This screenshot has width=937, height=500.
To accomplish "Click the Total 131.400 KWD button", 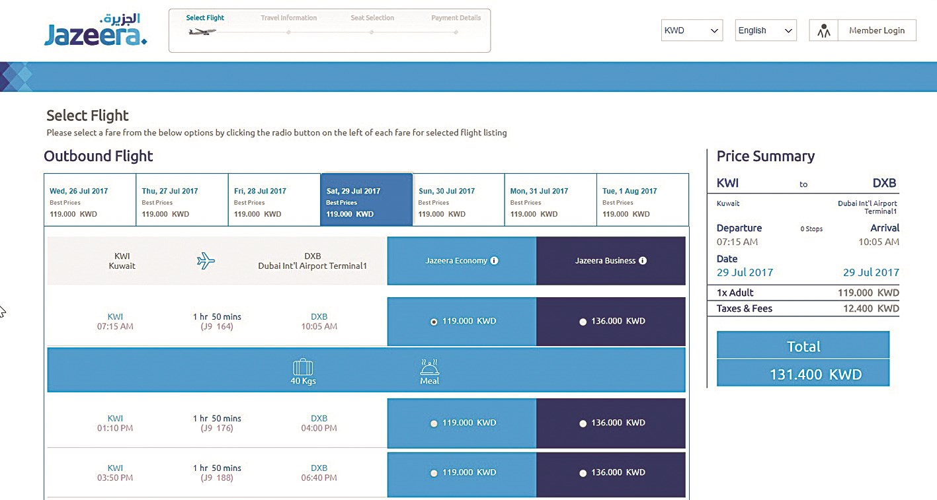I will pos(803,359).
